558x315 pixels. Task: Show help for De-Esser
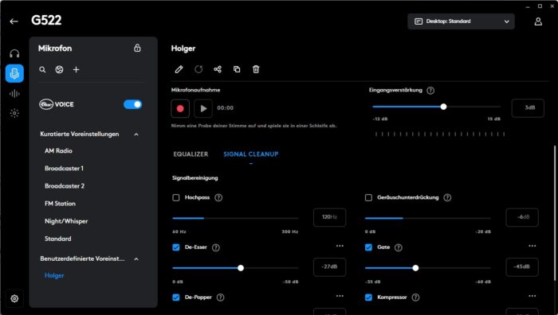tap(216, 247)
